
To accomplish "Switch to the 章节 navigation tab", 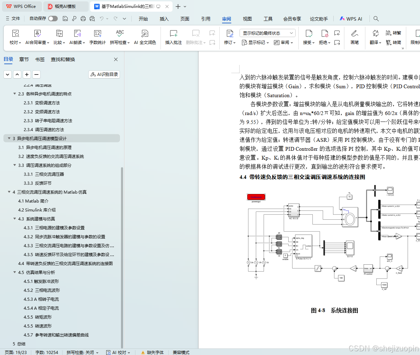I will 24,59.
